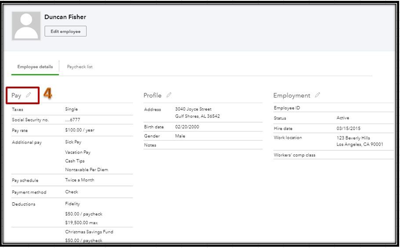The width and height of the screenshot is (400, 248).
Task: Click the Edit employee button
Action: tap(65, 31)
